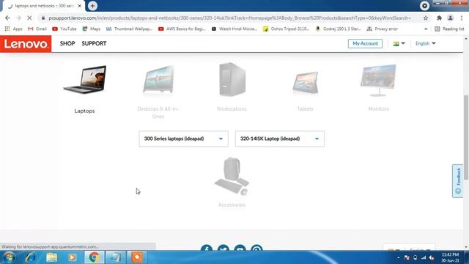Viewport: 469px width, 264px height.
Task: Bookmark this page with star icon
Action: click(x=426, y=18)
